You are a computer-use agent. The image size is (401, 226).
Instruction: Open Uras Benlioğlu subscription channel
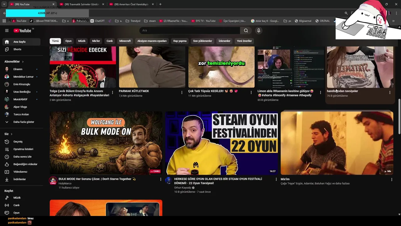point(21,92)
